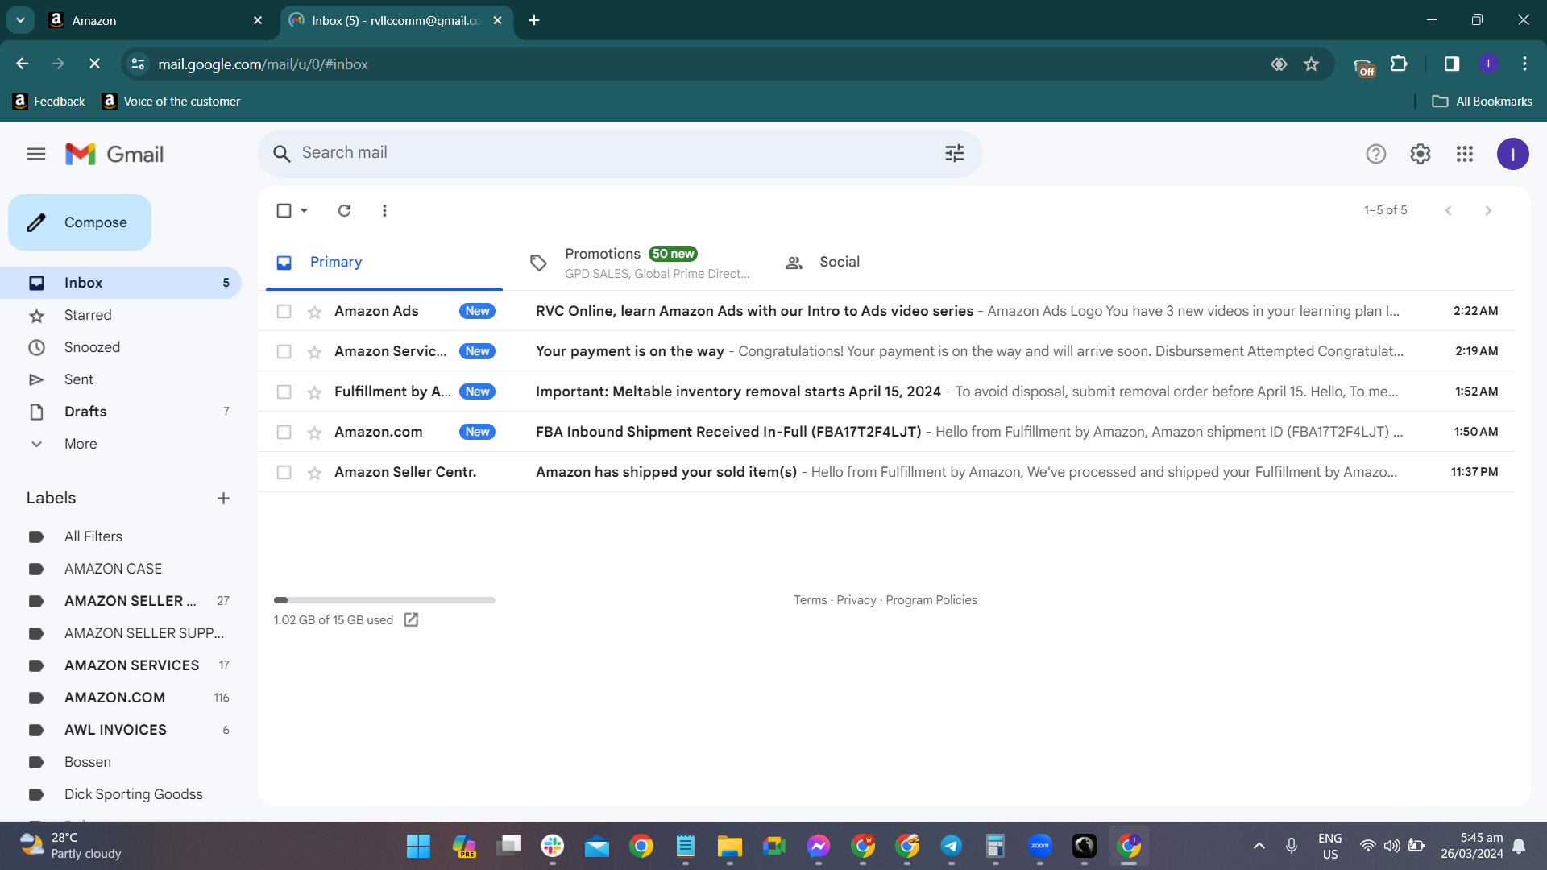Open Chrome extensions puzzle icon
This screenshot has height=870, width=1547.
point(1400,64)
